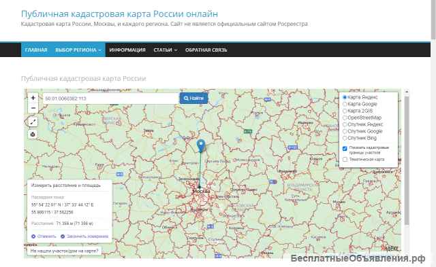This screenshot has width=436, height=267.
Task: Zoom in with the map plus button
Action: 33,98
